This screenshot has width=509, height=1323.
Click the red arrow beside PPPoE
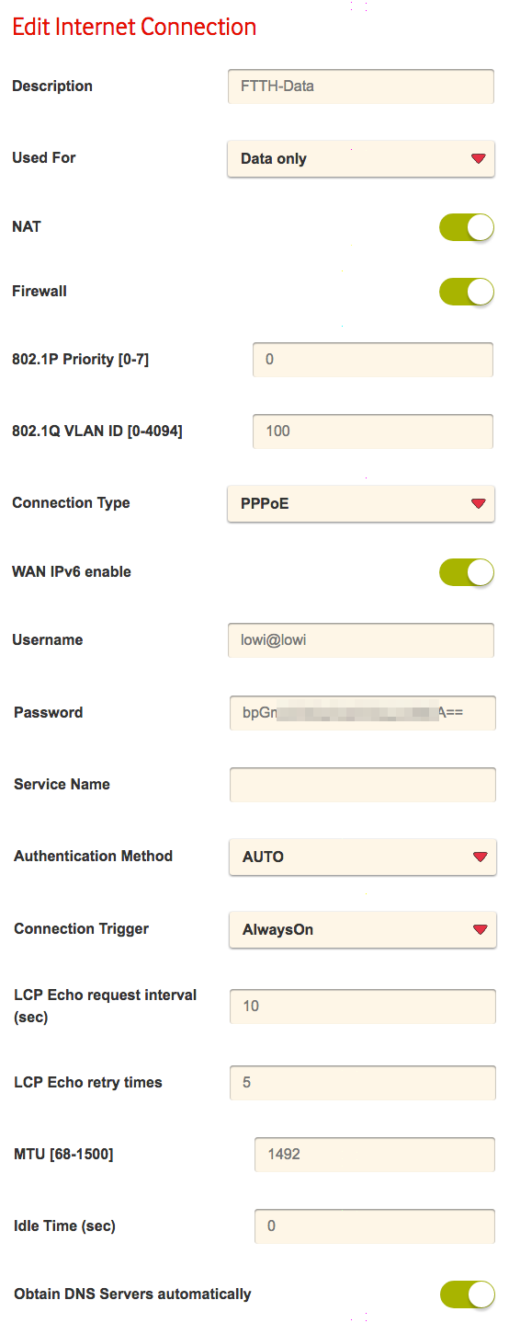tap(478, 504)
